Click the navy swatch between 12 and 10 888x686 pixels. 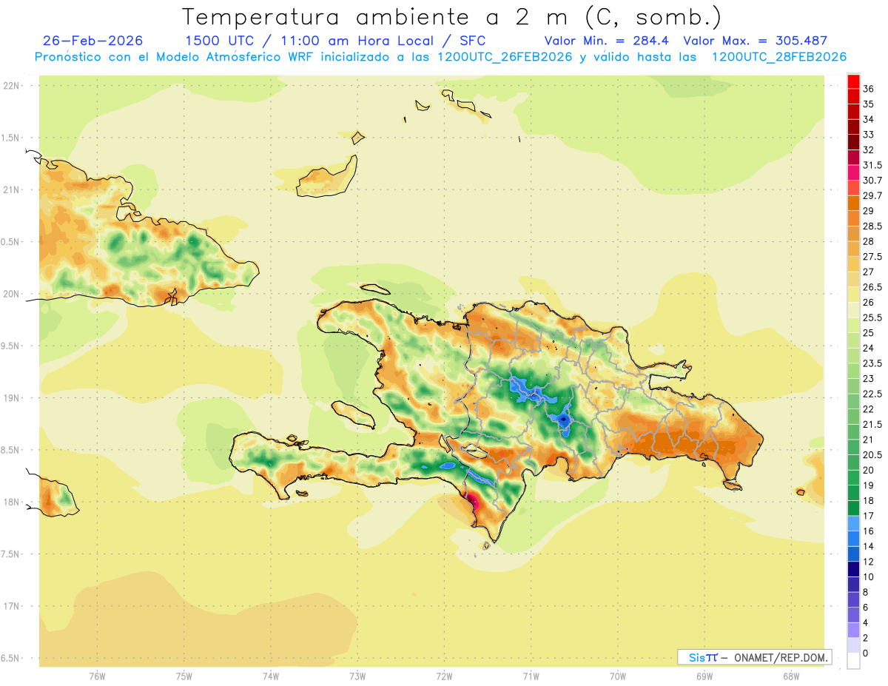853,569
